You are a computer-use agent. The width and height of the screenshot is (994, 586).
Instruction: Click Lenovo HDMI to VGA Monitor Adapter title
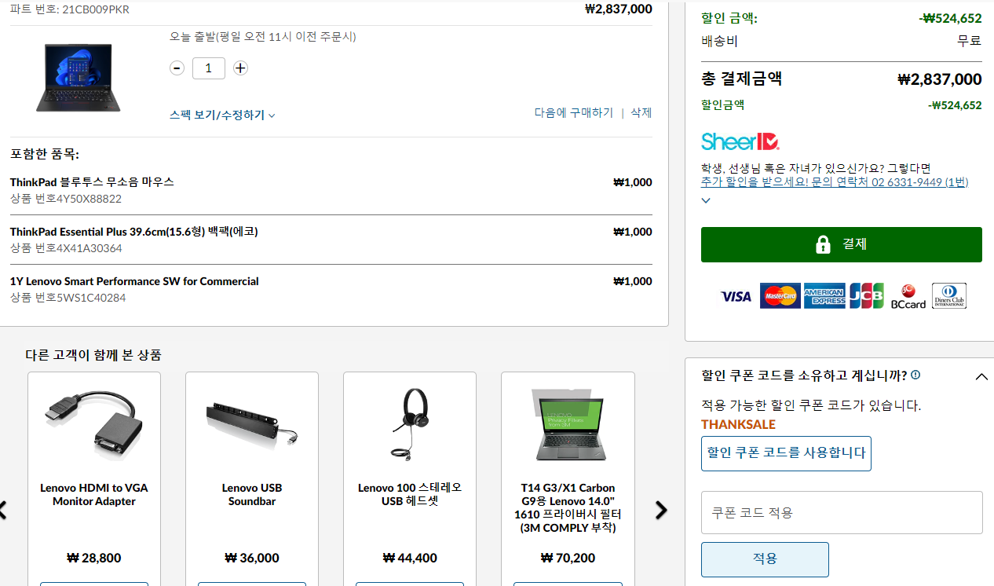click(94, 495)
